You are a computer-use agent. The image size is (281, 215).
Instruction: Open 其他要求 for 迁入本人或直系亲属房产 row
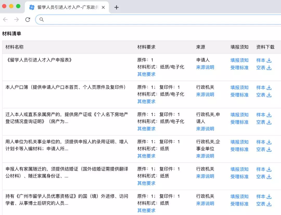click(x=146, y=129)
